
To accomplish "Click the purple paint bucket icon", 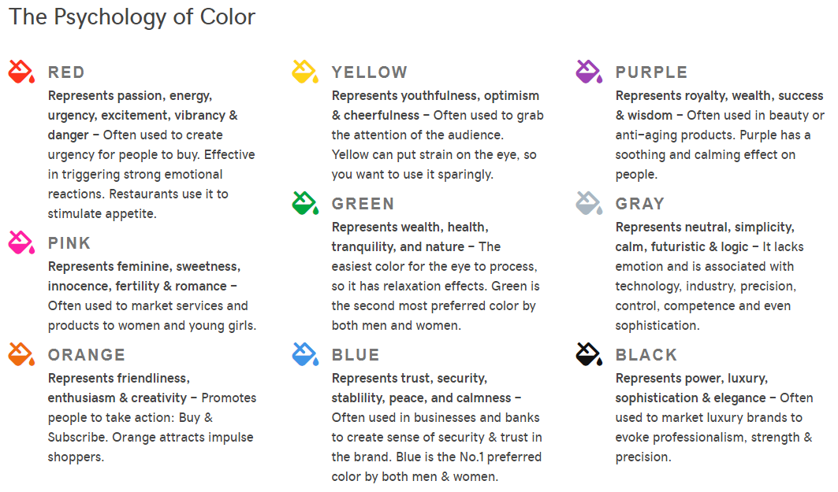I will click(x=589, y=72).
